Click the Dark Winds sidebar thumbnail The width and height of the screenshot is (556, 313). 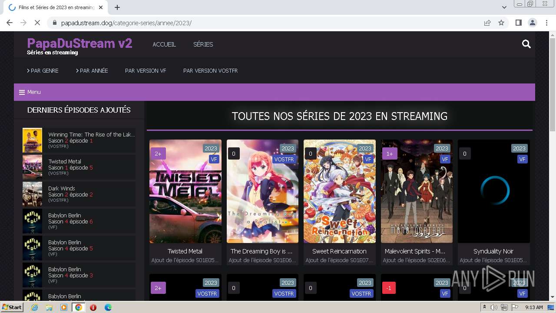[x=32, y=194]
